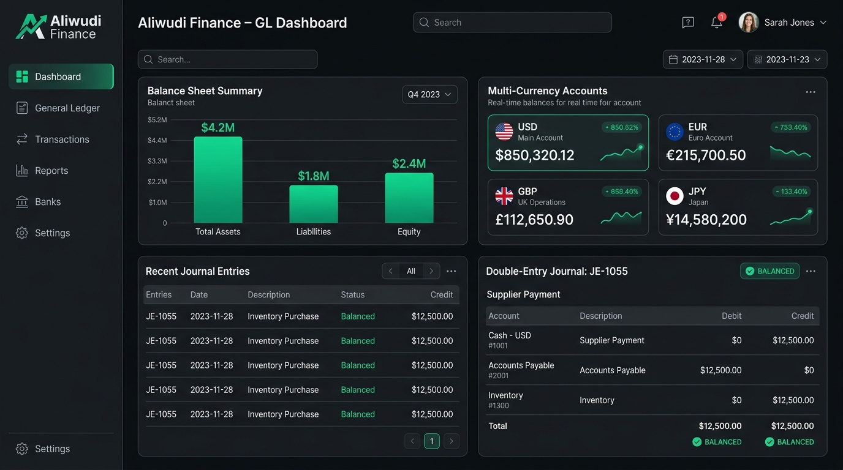Image resolution: width=843 pixels, height=470 pixels.
Task: Click the EU flag icon on EUR
Action: click(x=675, y=132)
